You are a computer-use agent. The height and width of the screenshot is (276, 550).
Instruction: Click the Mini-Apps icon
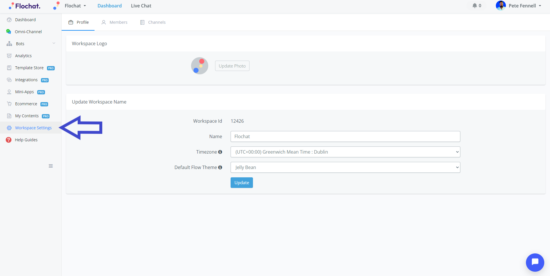(x=9, y=92)
